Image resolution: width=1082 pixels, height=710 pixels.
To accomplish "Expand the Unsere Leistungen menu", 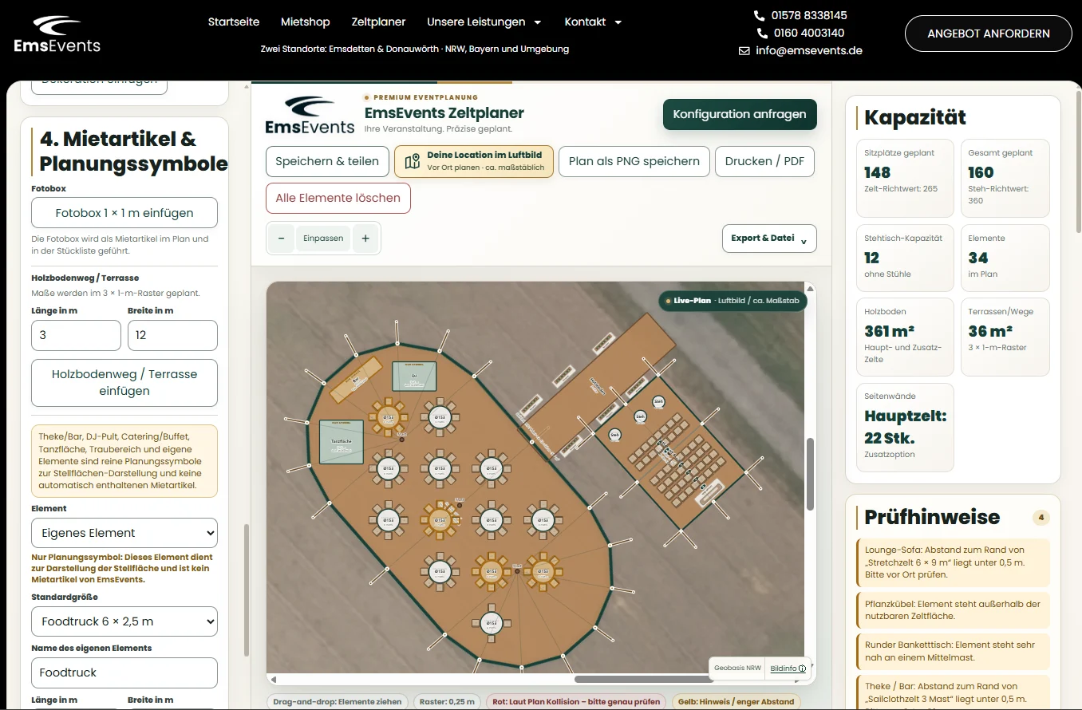I will (484, 22).
